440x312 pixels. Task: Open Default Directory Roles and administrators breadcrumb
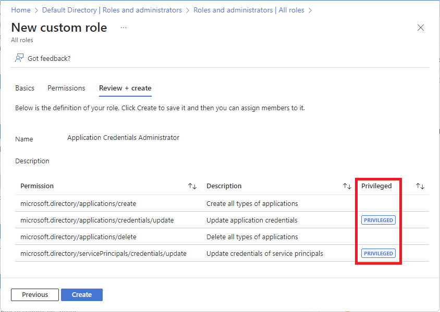pos(112,10)
